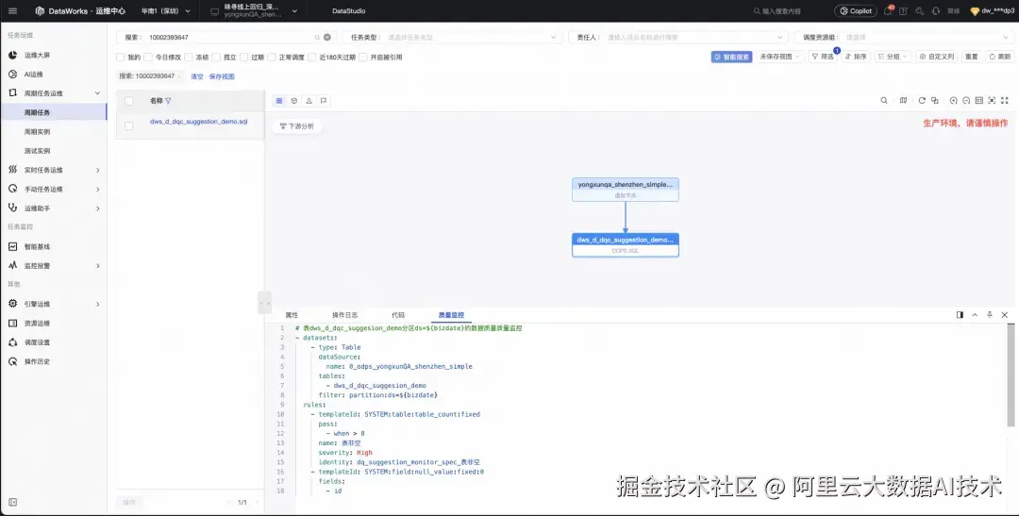Click the 筛选 filter button
This screenshot has width=1019, height=516.
(823, 58)
